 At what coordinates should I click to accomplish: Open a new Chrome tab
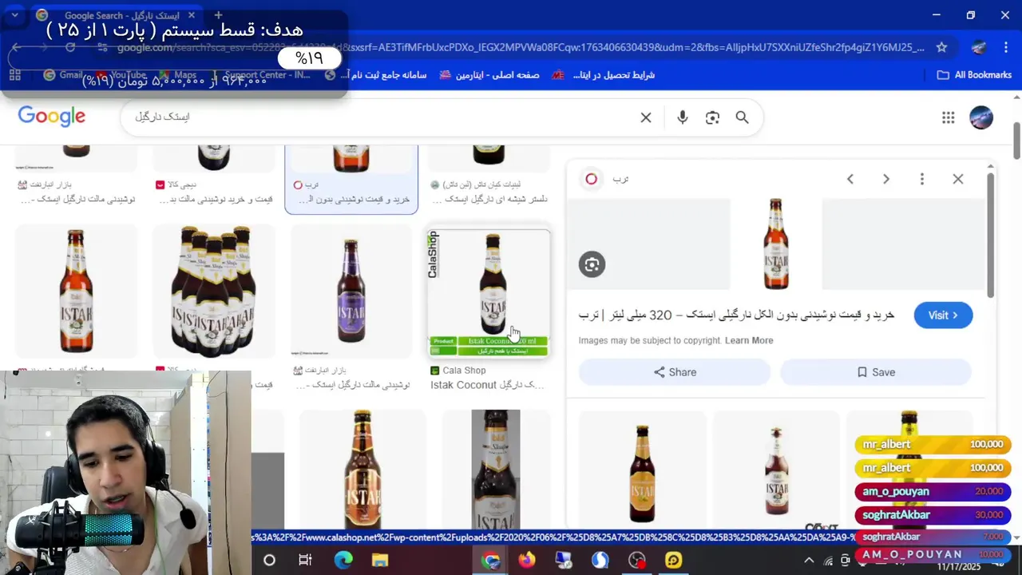tap(218, 15)
